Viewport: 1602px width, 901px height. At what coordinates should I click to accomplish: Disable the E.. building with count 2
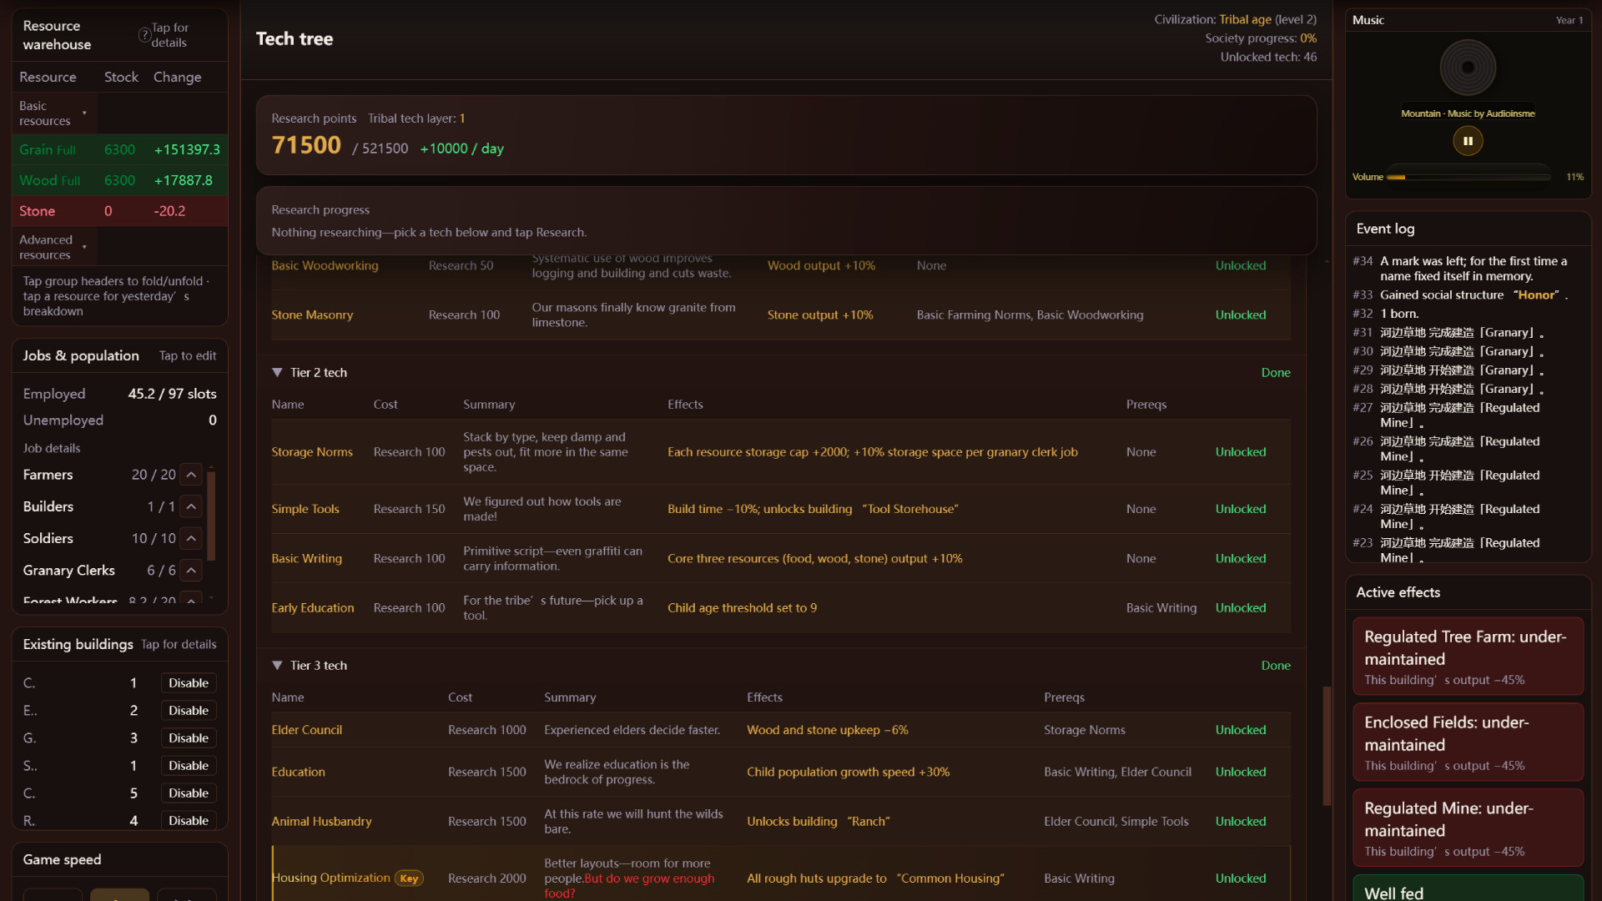tap(188, 711)
